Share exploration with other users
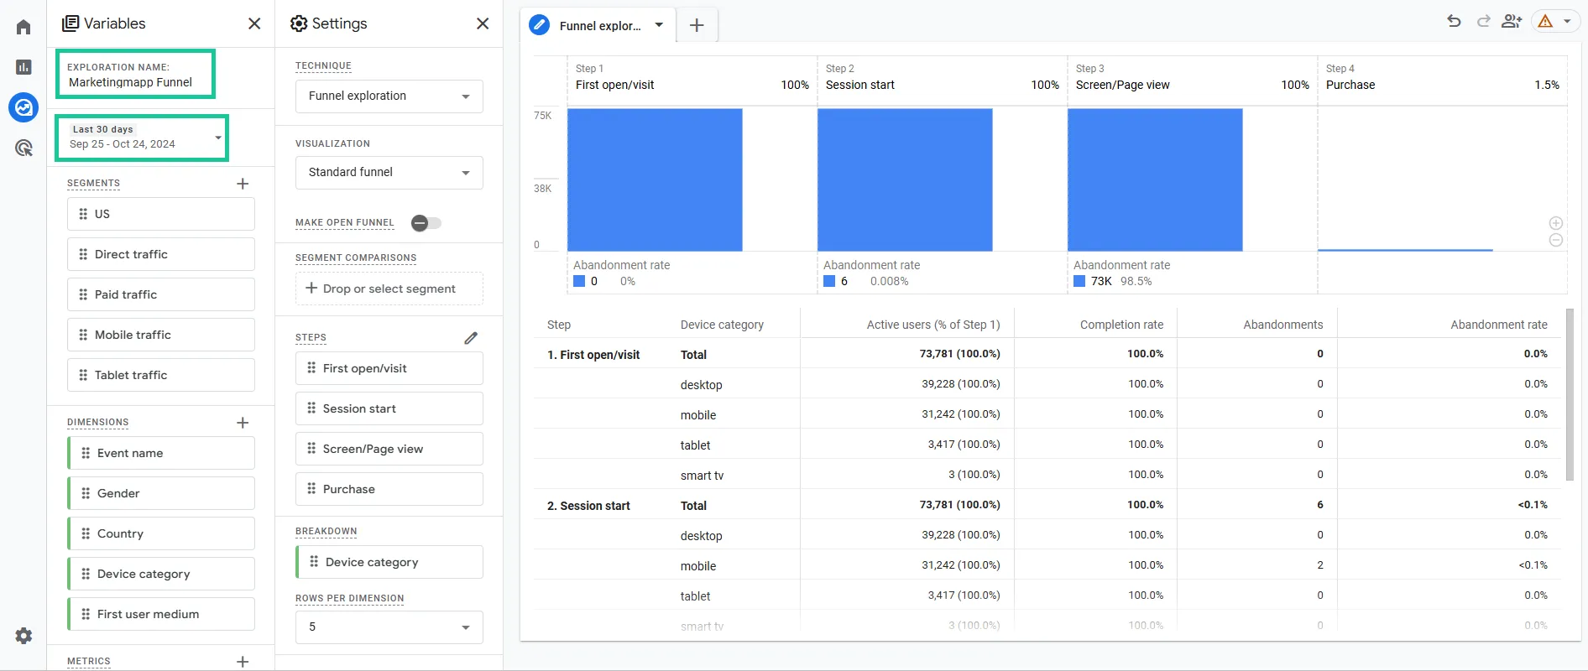 (x=1512, y=22)
